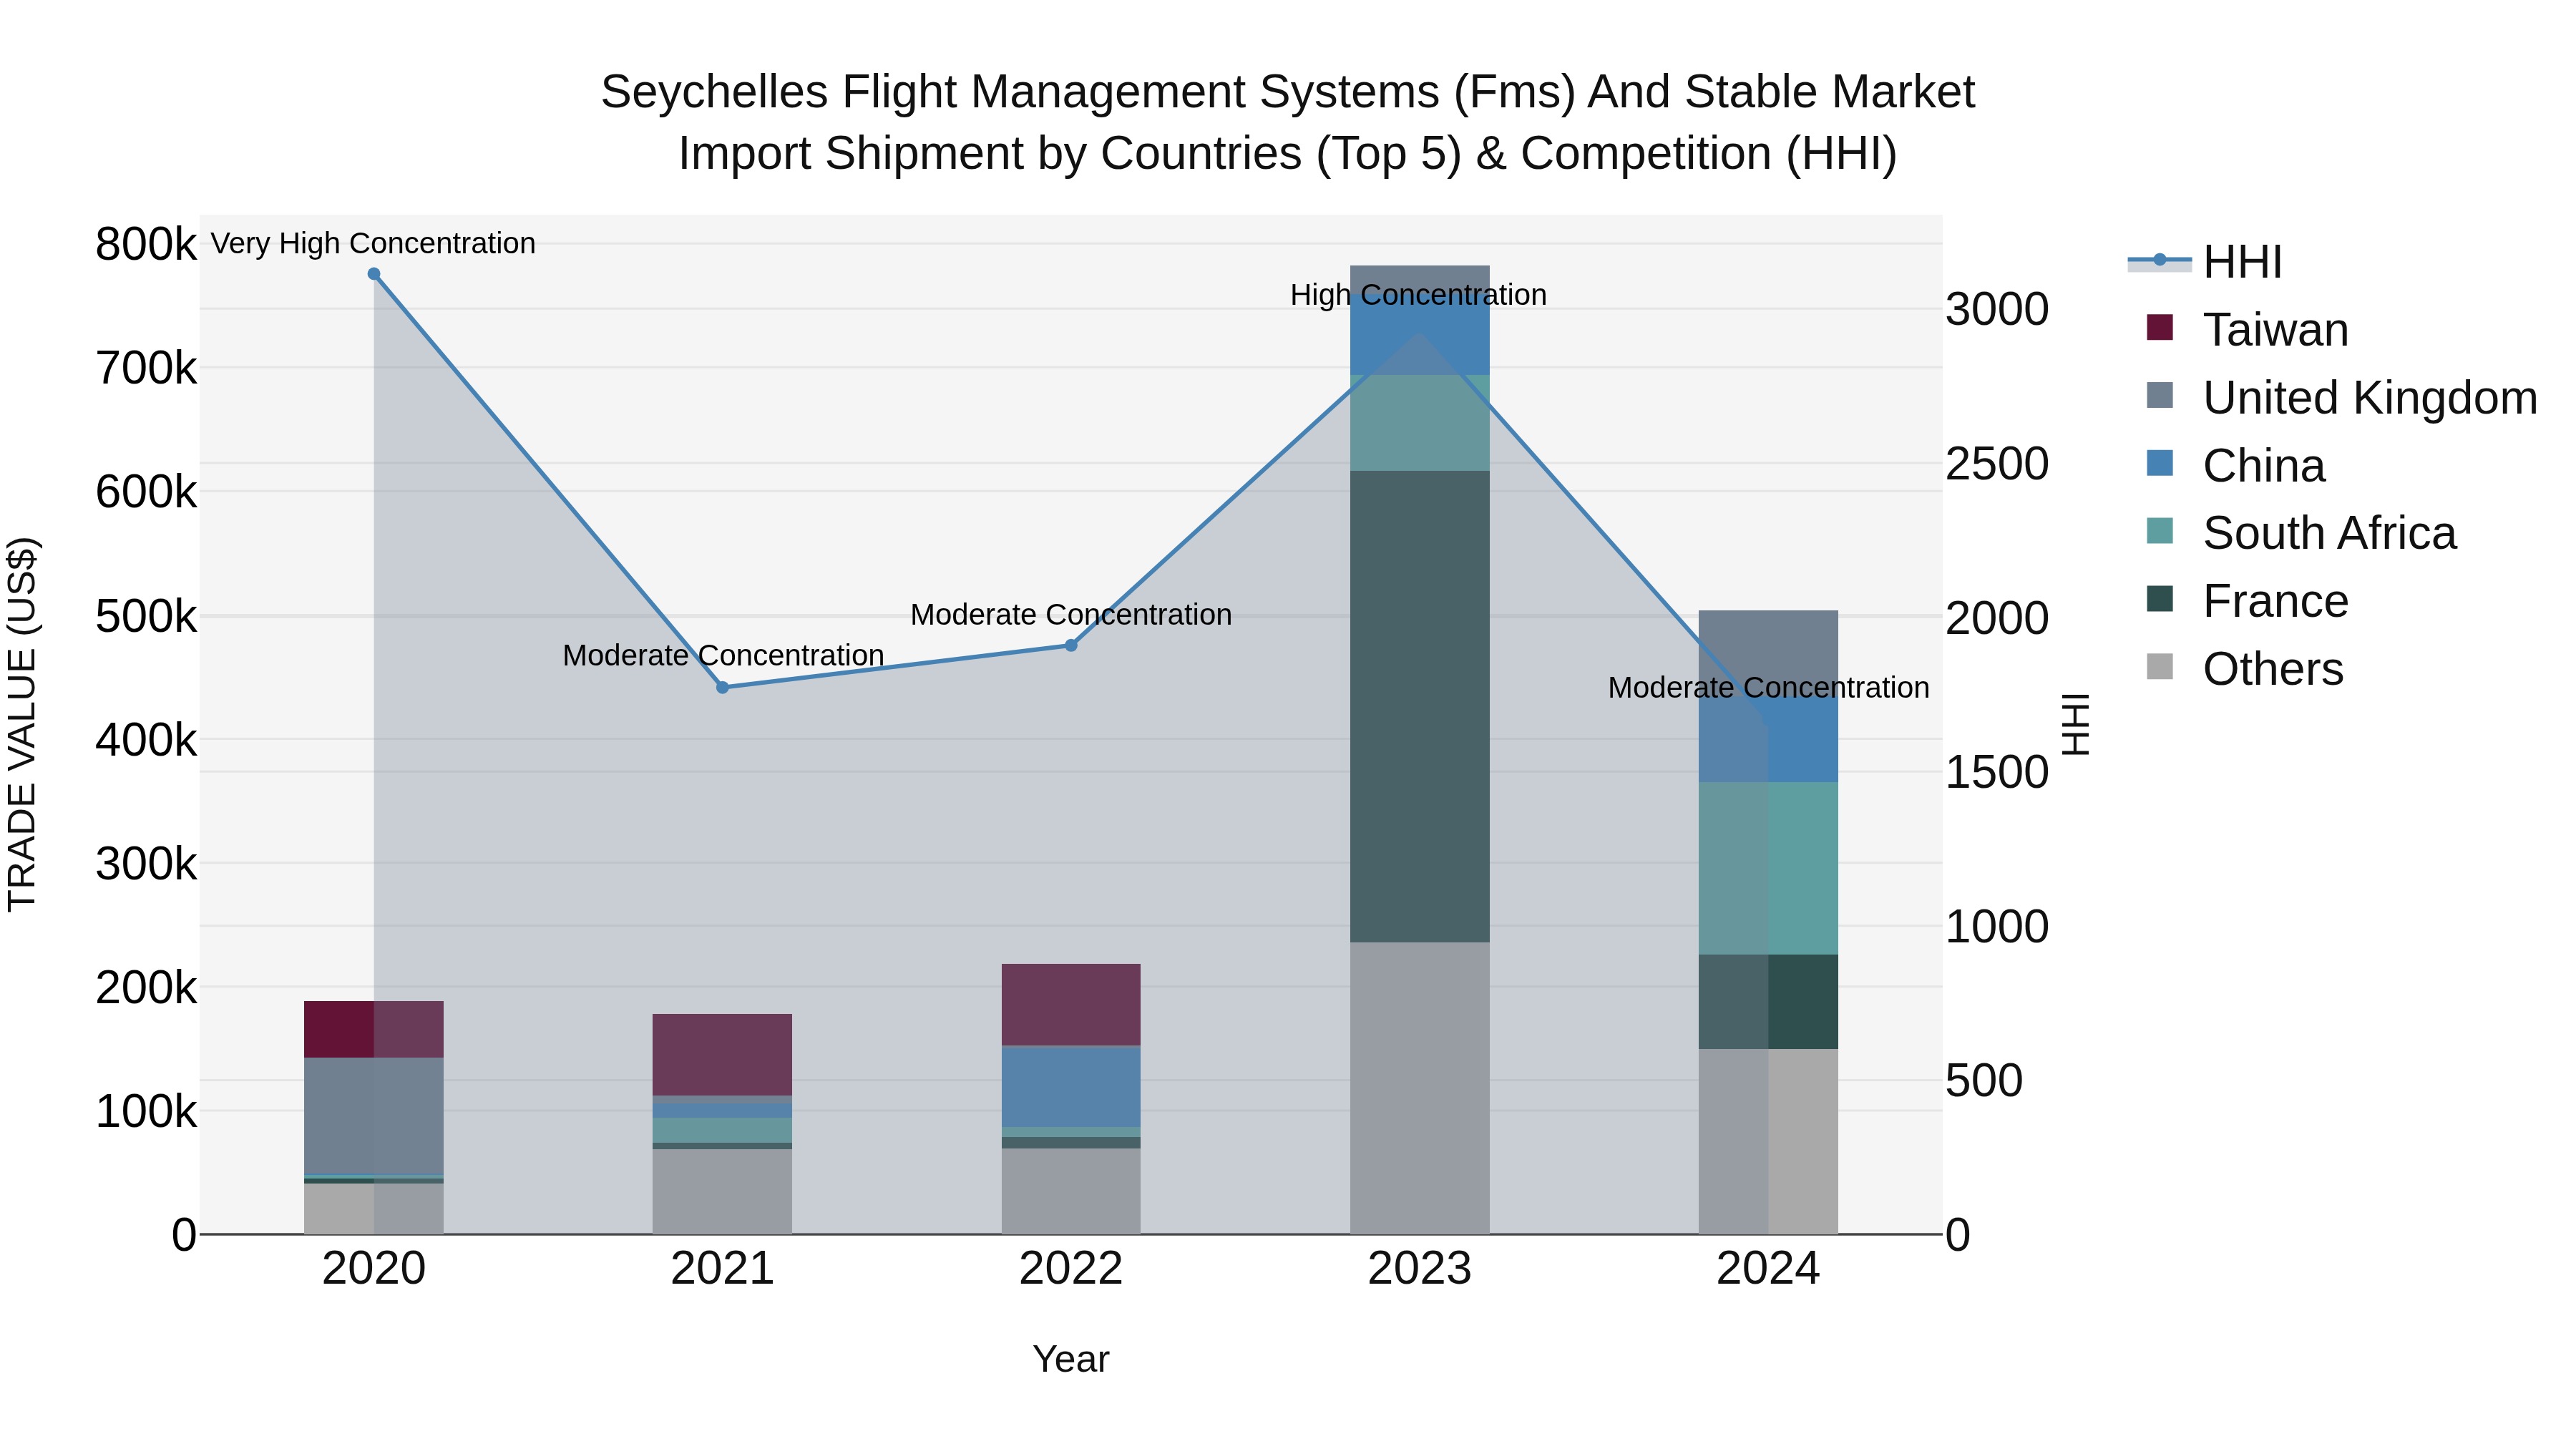Click the France dark green swatch
Screen dimensions: 2576x1449
2160,598
